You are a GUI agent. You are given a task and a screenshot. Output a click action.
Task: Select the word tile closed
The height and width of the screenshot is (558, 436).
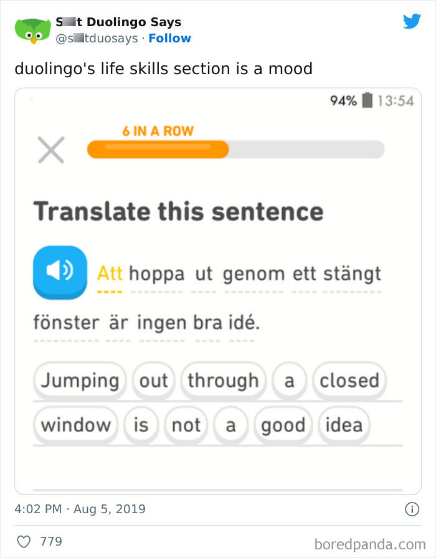pyautogui.click(x=349, y=380)
